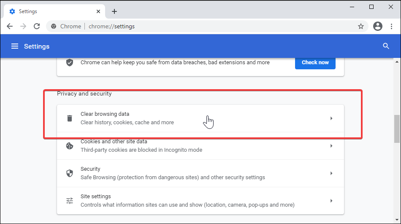Open the user profile avatar menu
This screenshot has height=224, width=401.
click(377, 26)
